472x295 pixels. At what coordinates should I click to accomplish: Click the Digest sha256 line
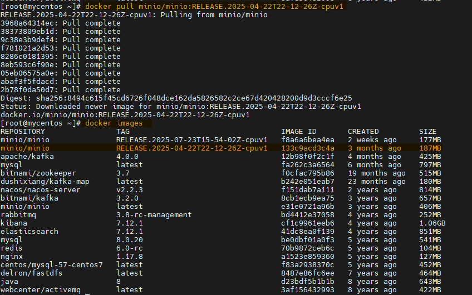click(176, 98)
